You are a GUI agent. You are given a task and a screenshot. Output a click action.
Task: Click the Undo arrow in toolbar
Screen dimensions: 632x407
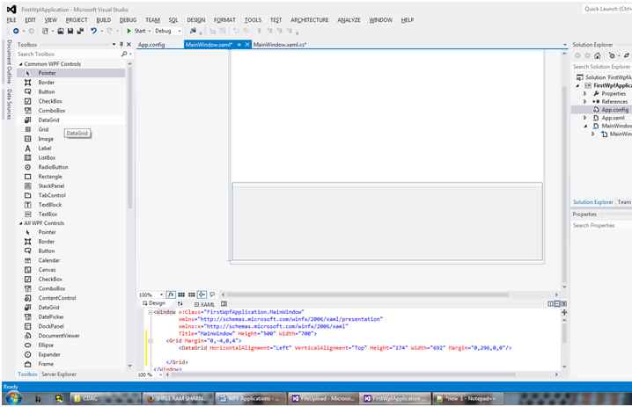click(94, 31)
